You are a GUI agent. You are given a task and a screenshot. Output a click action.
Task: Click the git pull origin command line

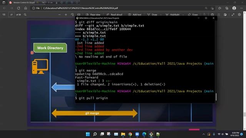pos(91,98)
